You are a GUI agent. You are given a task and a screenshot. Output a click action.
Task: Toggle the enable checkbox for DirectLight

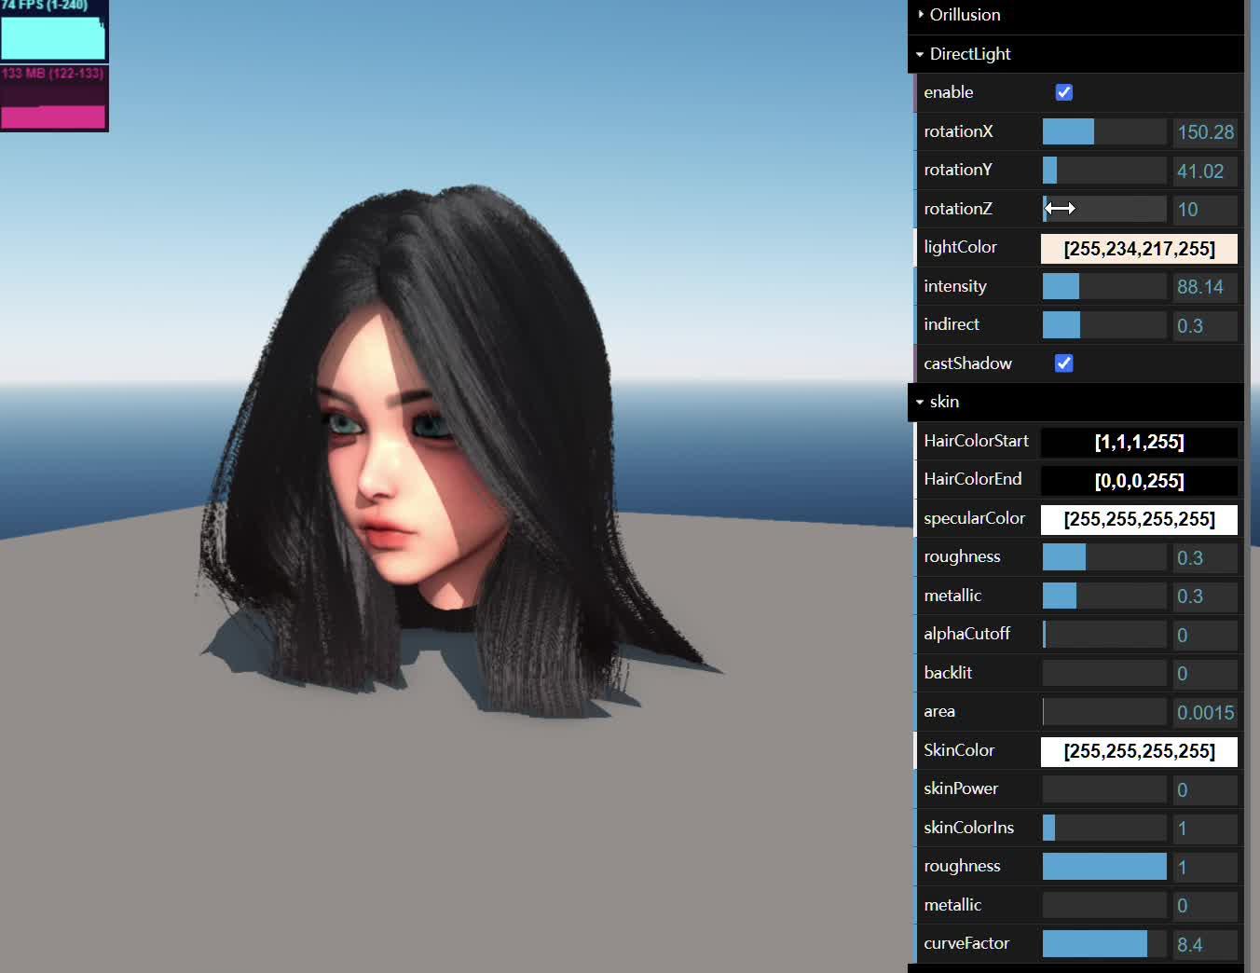tap(1063, 92)
